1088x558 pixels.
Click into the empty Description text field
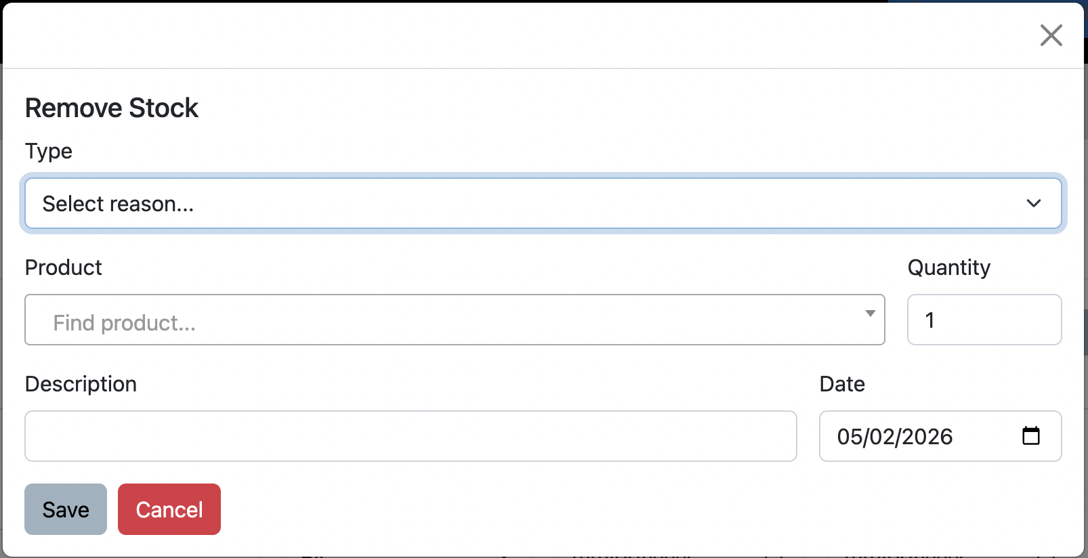click(x=411, y=436)
